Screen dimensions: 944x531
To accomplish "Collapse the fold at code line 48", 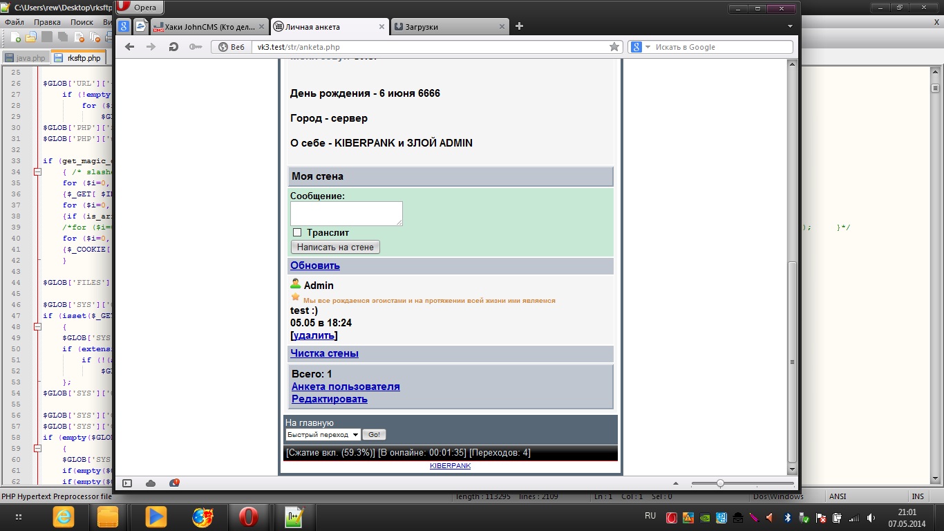I will click(38, 327).
